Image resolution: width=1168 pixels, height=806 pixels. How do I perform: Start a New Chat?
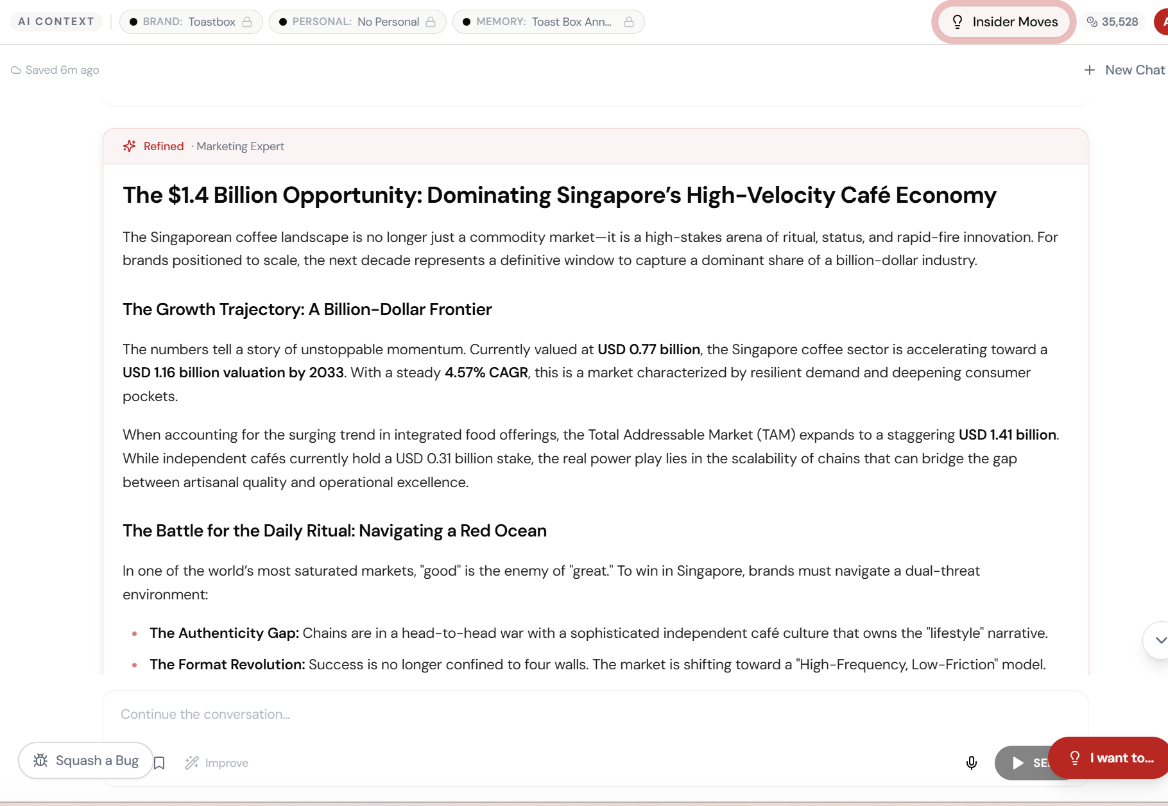coord(1124,70)
